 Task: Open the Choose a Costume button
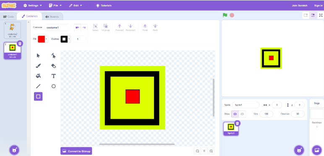coord(14,150)
